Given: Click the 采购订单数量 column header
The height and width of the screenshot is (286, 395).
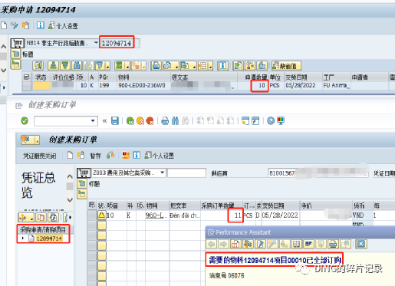Looking at the screenshot, I should (x=222, y=205).
